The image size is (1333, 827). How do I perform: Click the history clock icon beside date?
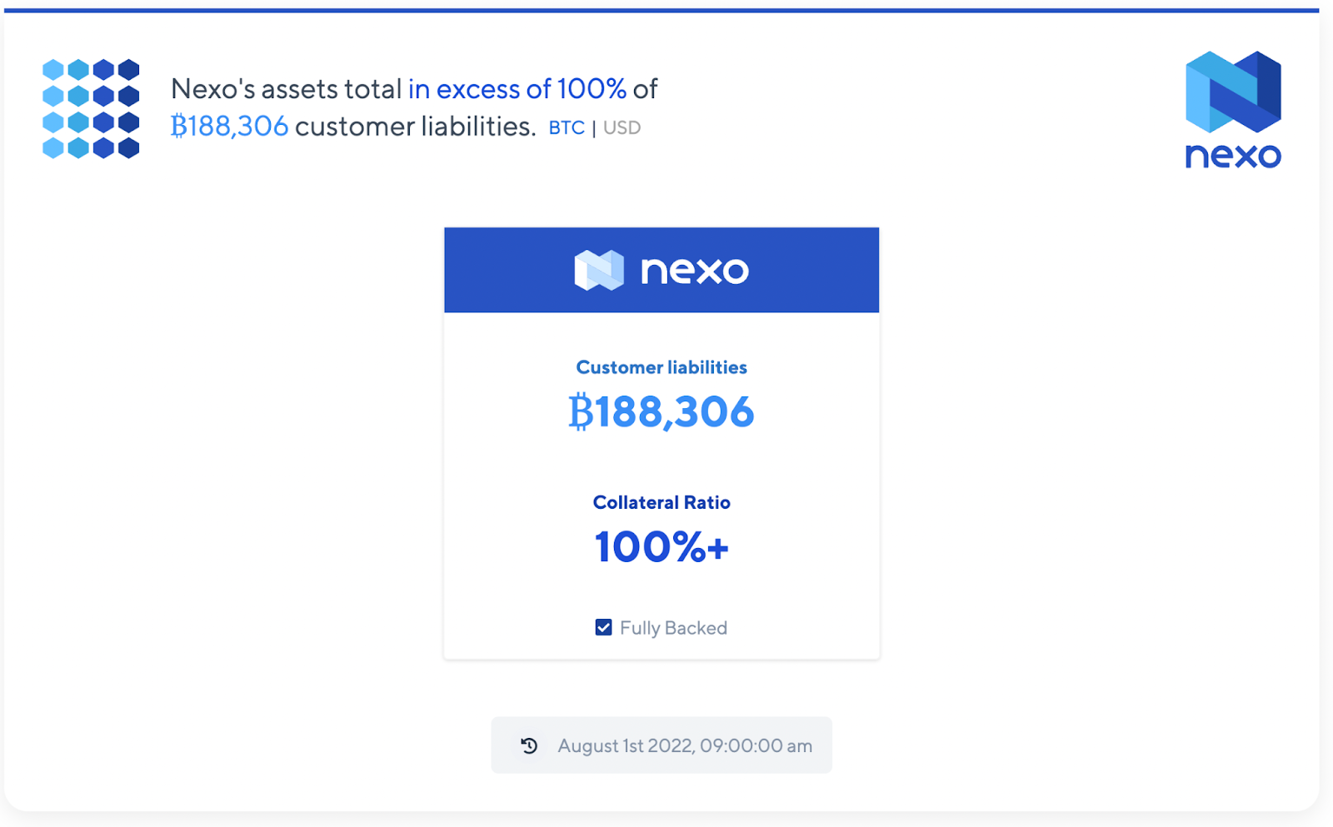pyautogui.click(x=529, y=745)
